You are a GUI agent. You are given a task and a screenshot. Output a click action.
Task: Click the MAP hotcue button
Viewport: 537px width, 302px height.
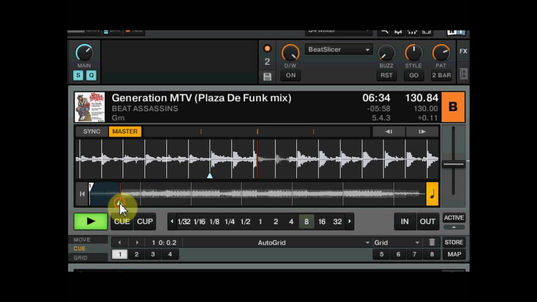(x=454, y=254)
